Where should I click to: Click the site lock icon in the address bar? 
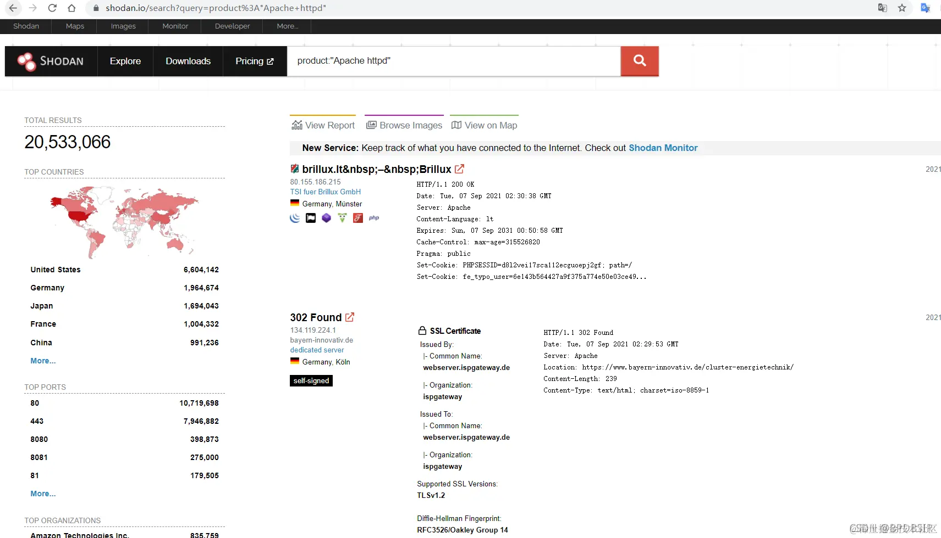pos(96,8)
